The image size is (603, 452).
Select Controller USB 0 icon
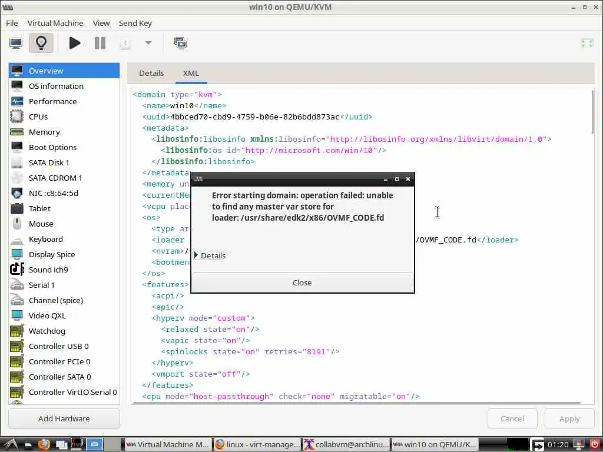(16, 346)
